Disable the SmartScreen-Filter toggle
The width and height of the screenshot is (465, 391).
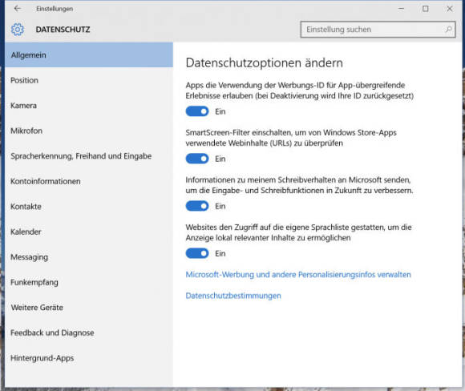(x=197, y=159)
